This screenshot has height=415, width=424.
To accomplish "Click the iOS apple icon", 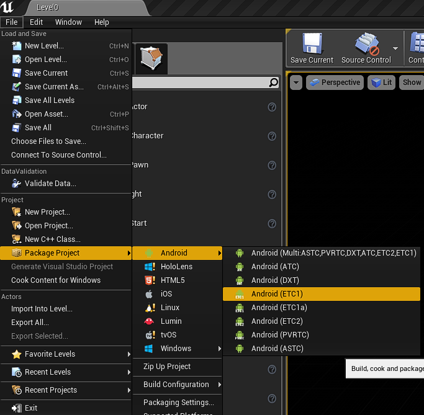I will point(149,294).
